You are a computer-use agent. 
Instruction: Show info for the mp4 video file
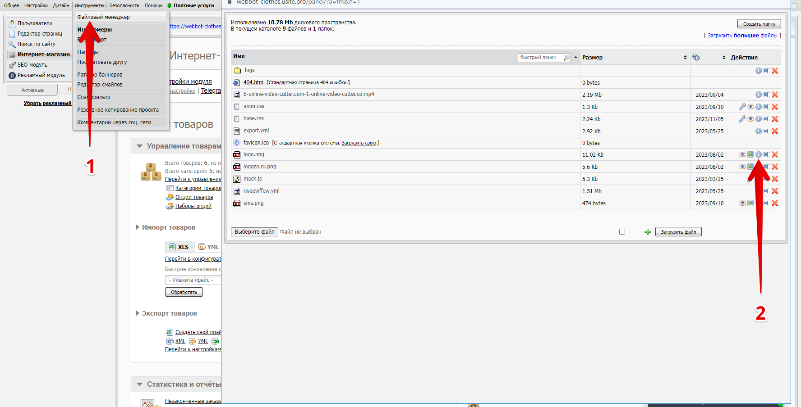click(759, 95)
